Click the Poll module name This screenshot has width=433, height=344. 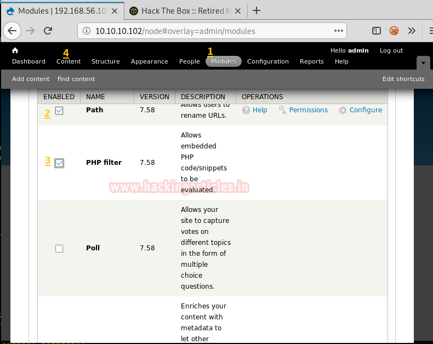click(93, 248)
